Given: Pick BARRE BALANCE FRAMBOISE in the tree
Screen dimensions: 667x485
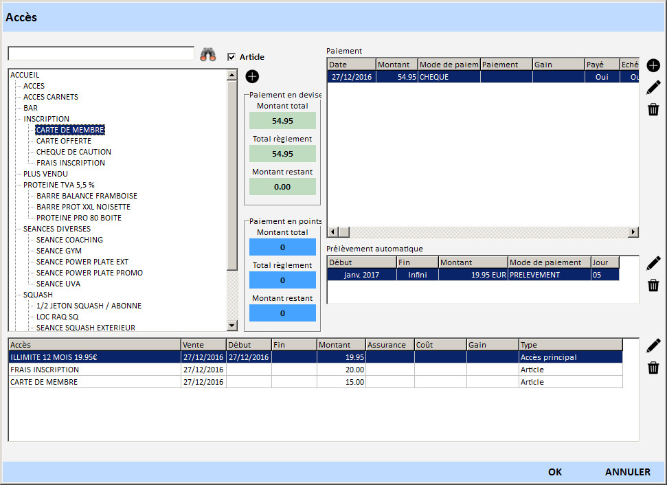Looking at the screenshot, I should tap(87, 196).
